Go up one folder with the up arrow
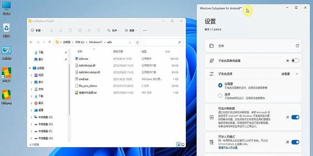Image resolution: width=313 pixels, height=156 pixels. point(50,42)
